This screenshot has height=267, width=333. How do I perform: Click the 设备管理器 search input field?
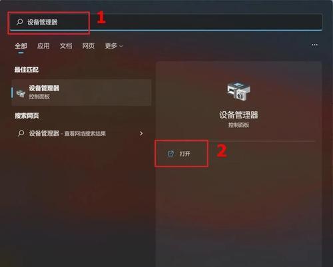coord(166,22)
